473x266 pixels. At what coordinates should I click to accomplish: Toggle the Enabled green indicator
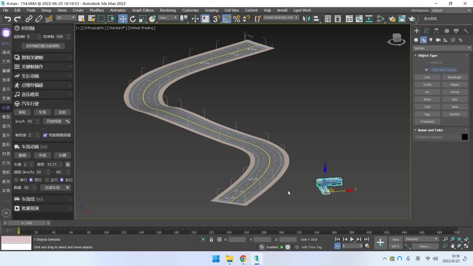(x=282, y=247)
